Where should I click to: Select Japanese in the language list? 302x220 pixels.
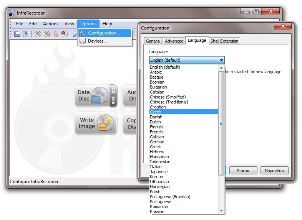click(x=184, y=172)
